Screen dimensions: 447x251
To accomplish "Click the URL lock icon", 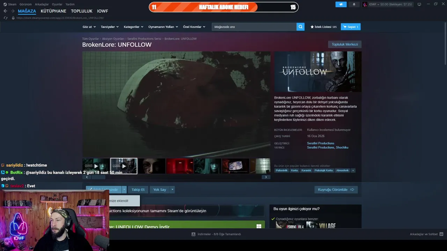I will click(x=13, y=18).
